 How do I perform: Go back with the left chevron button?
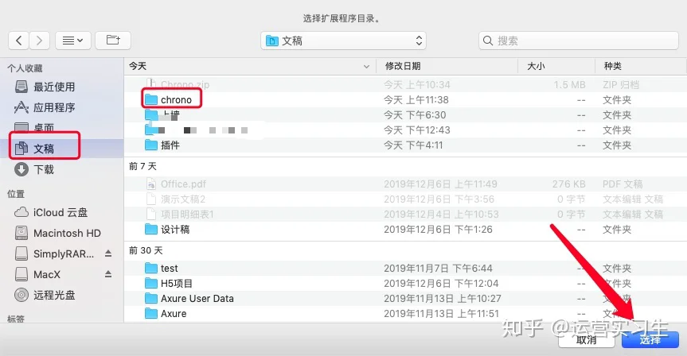(x=18, y=41)
